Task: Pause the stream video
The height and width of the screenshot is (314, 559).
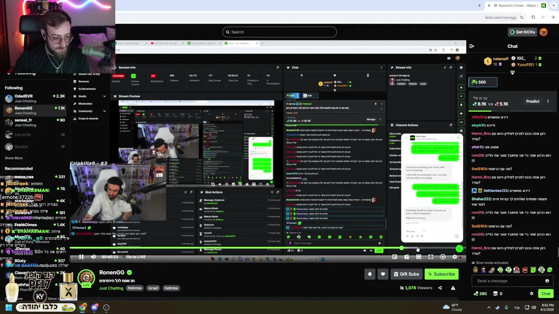Action: coord(81,257)
